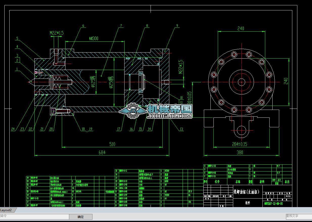
Task: Select the 备注 column header
Action: tap(287, 182)
